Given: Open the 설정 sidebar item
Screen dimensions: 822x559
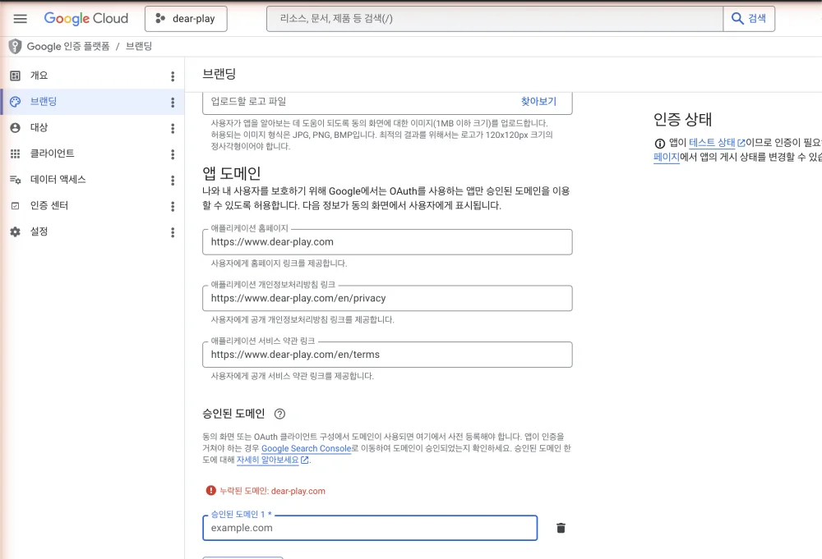Looking at the screenshot, I should point(92,231).
